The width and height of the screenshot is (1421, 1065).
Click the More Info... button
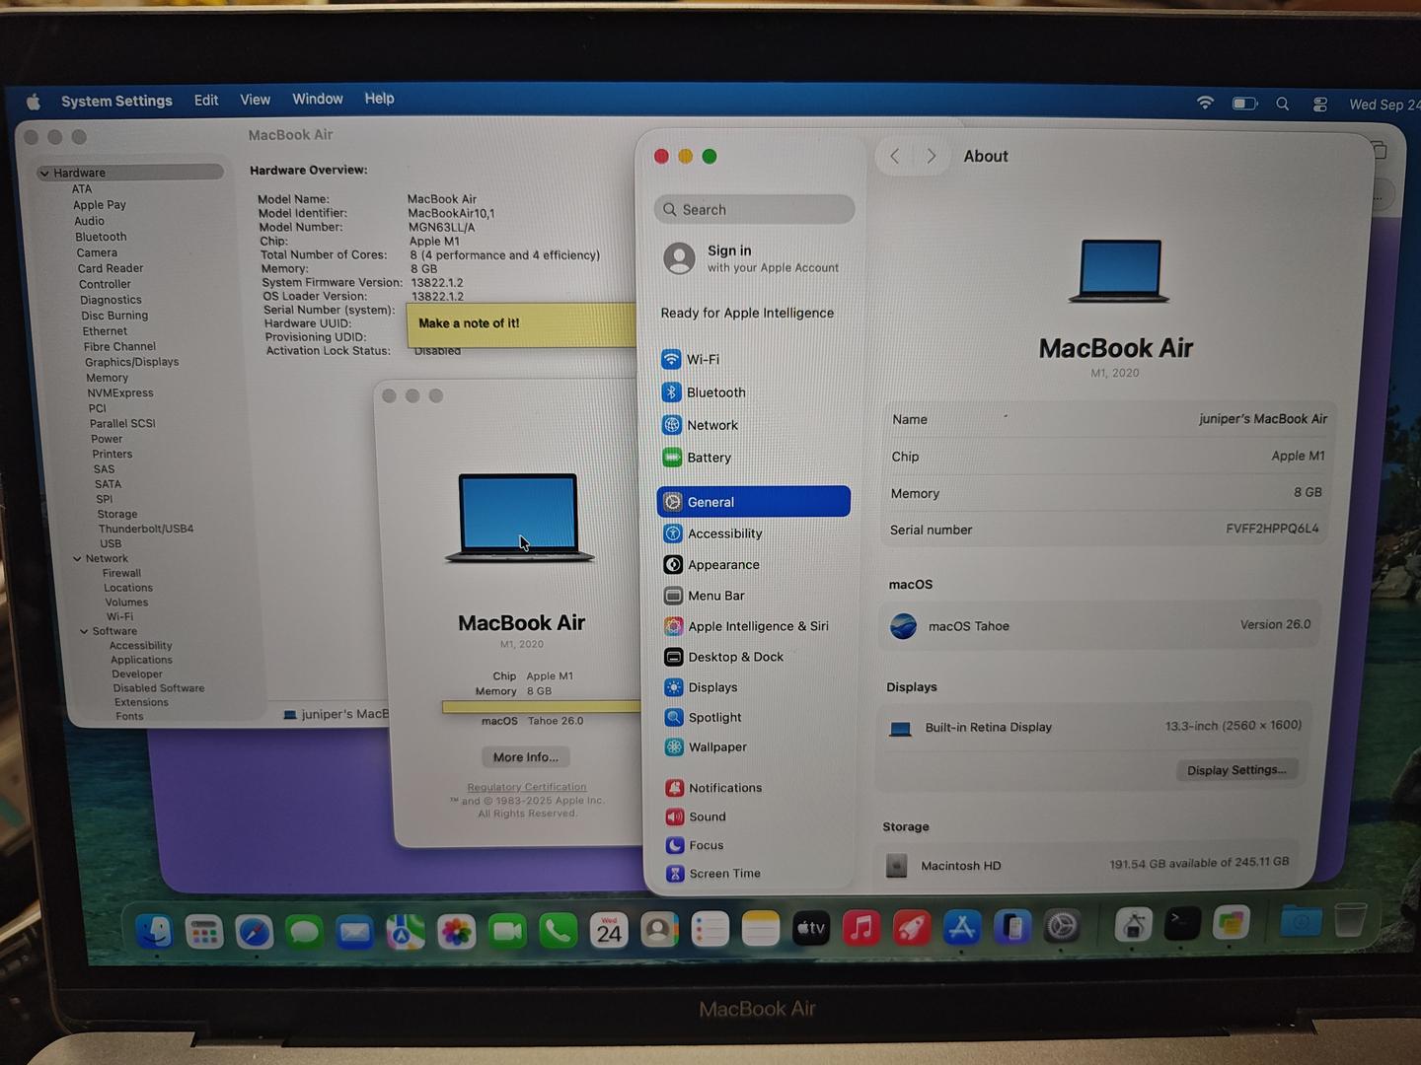525,757
